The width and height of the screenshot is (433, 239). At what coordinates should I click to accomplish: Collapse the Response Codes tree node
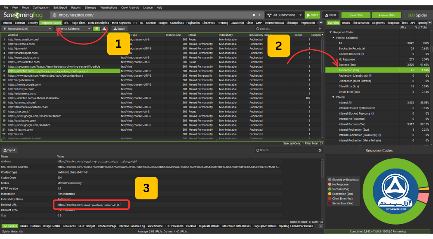[331, 32]
